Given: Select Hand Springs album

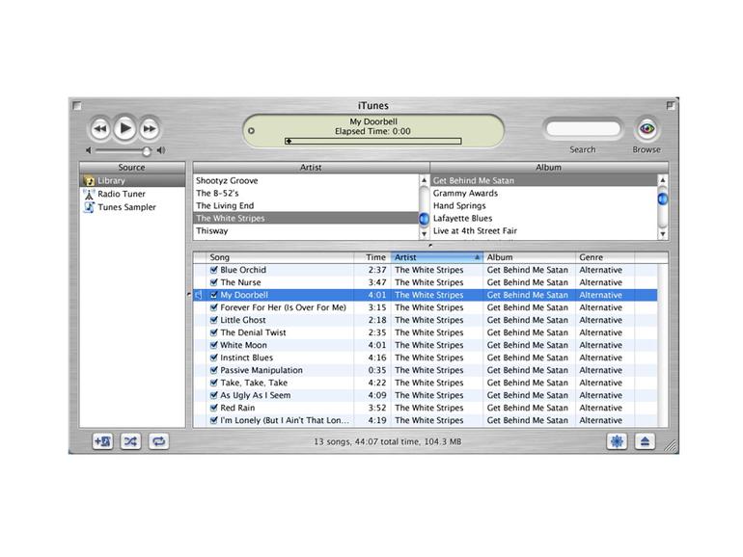Looking at the screenshot, I should click(x=544, y=206).
